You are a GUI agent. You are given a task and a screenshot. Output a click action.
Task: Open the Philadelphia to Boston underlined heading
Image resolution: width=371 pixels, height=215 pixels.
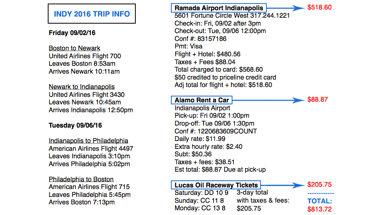point(81,180)
